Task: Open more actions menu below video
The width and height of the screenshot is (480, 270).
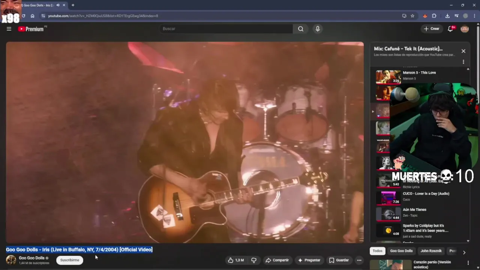Action: click(x=359, y=260)
